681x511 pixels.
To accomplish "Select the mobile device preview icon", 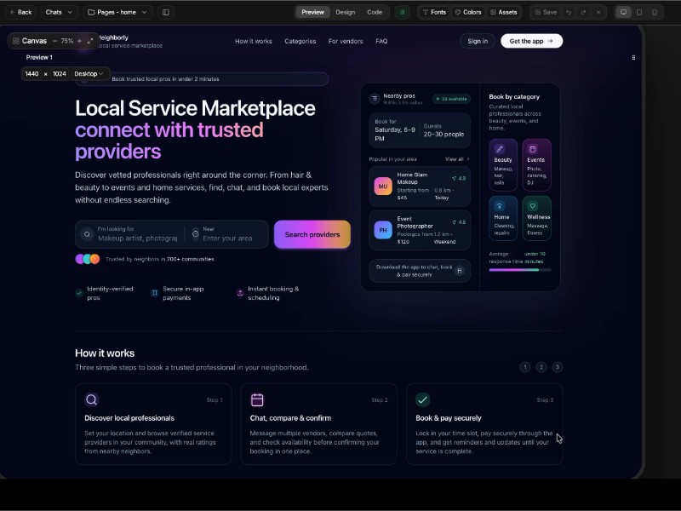I will point(654,13).
